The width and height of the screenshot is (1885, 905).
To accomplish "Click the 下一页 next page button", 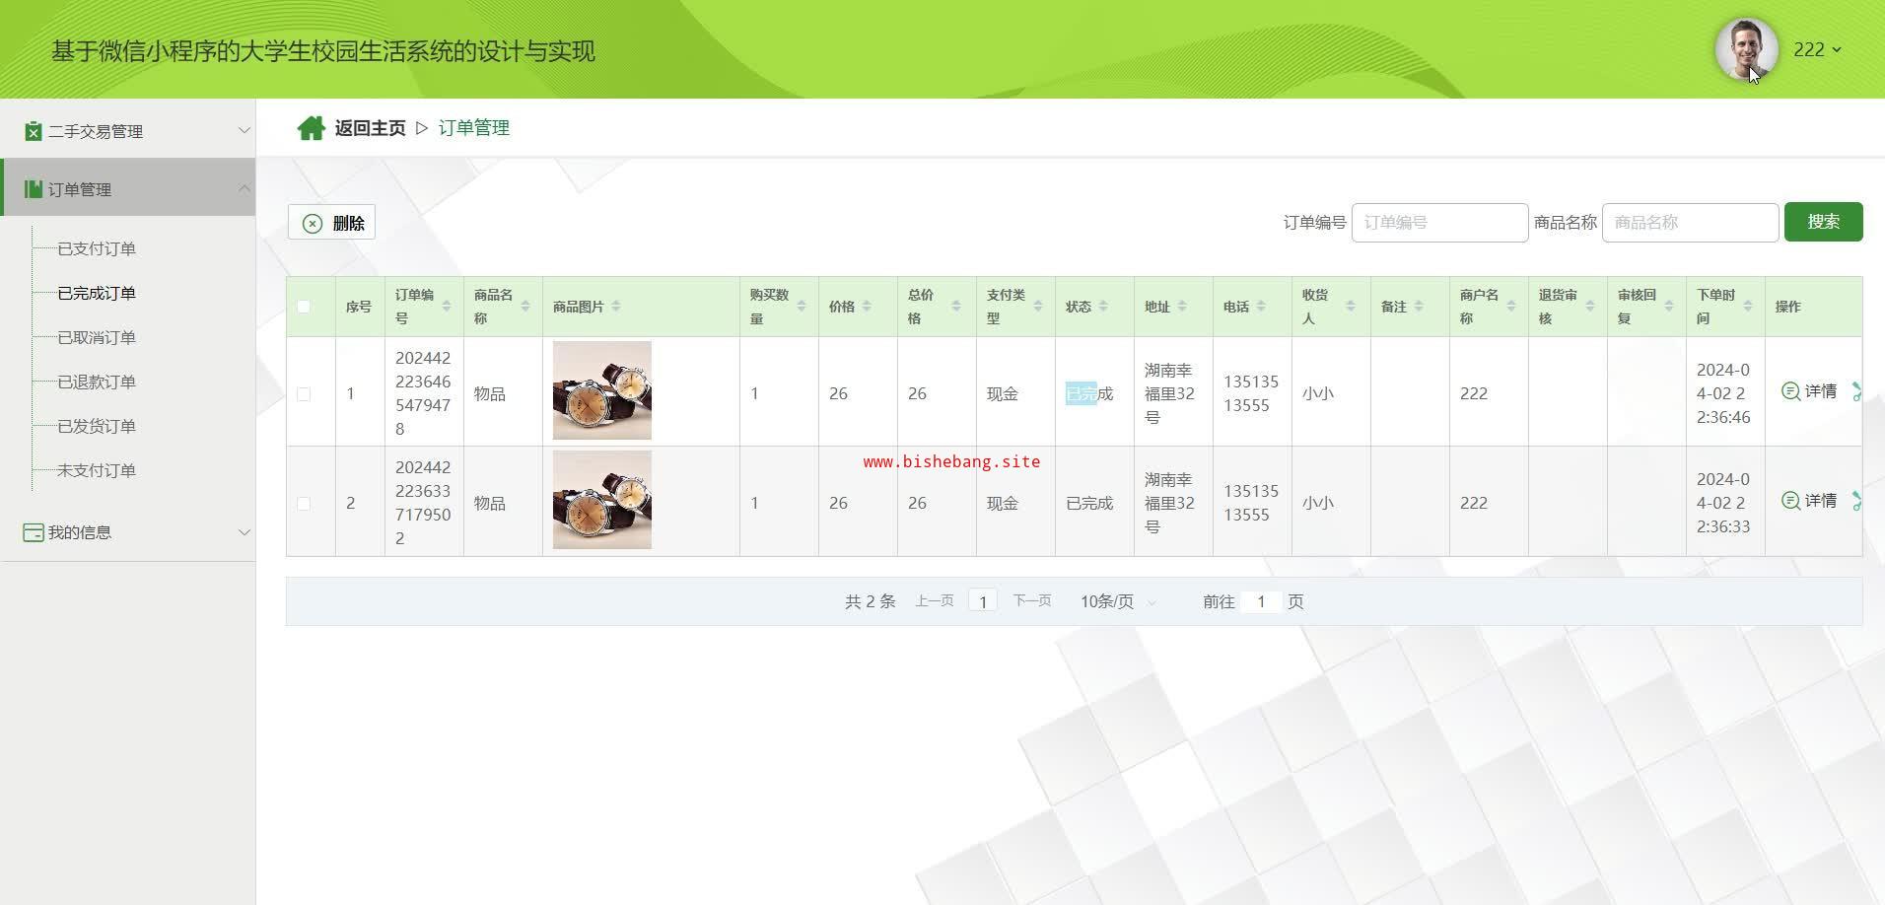I will pos(1032,600).
